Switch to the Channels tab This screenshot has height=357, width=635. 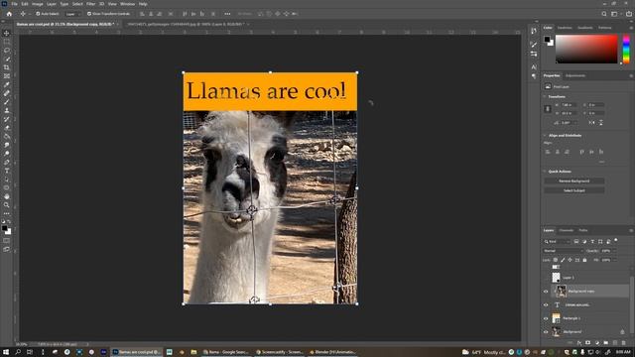tap(567, 230)
